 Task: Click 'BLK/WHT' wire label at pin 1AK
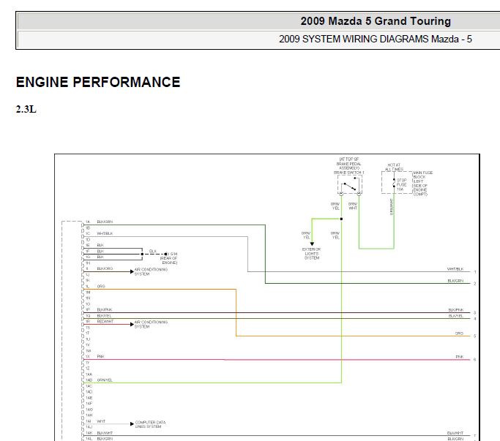pos(105,433)
